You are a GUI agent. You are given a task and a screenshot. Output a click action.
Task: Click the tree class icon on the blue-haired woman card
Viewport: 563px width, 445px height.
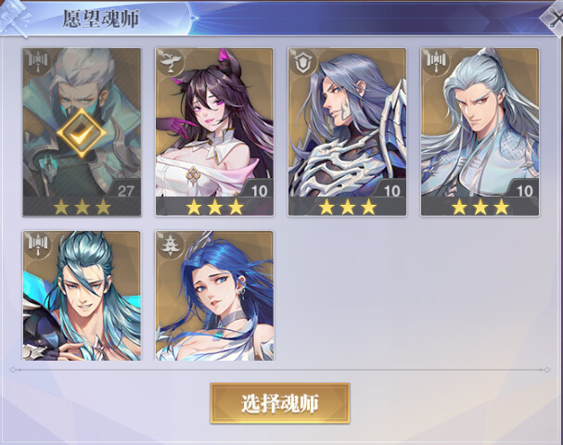[x=170, y=245]
